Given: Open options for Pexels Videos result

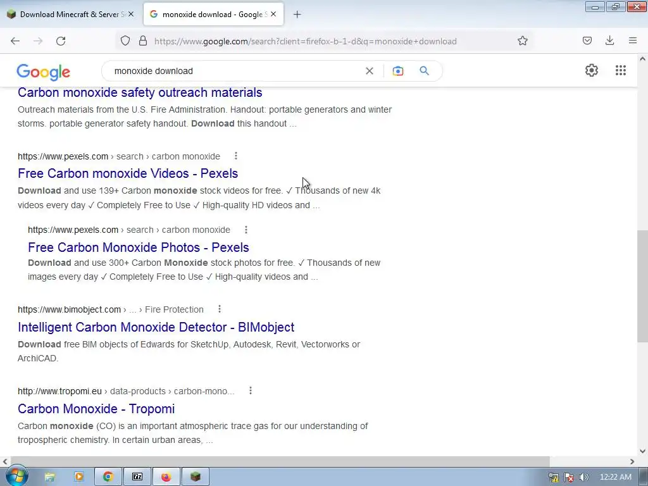Looking at the screenshot, I should 235,156.
